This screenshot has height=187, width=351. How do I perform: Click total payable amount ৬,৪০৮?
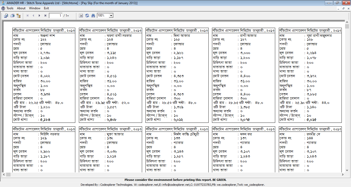pos(112,120)
